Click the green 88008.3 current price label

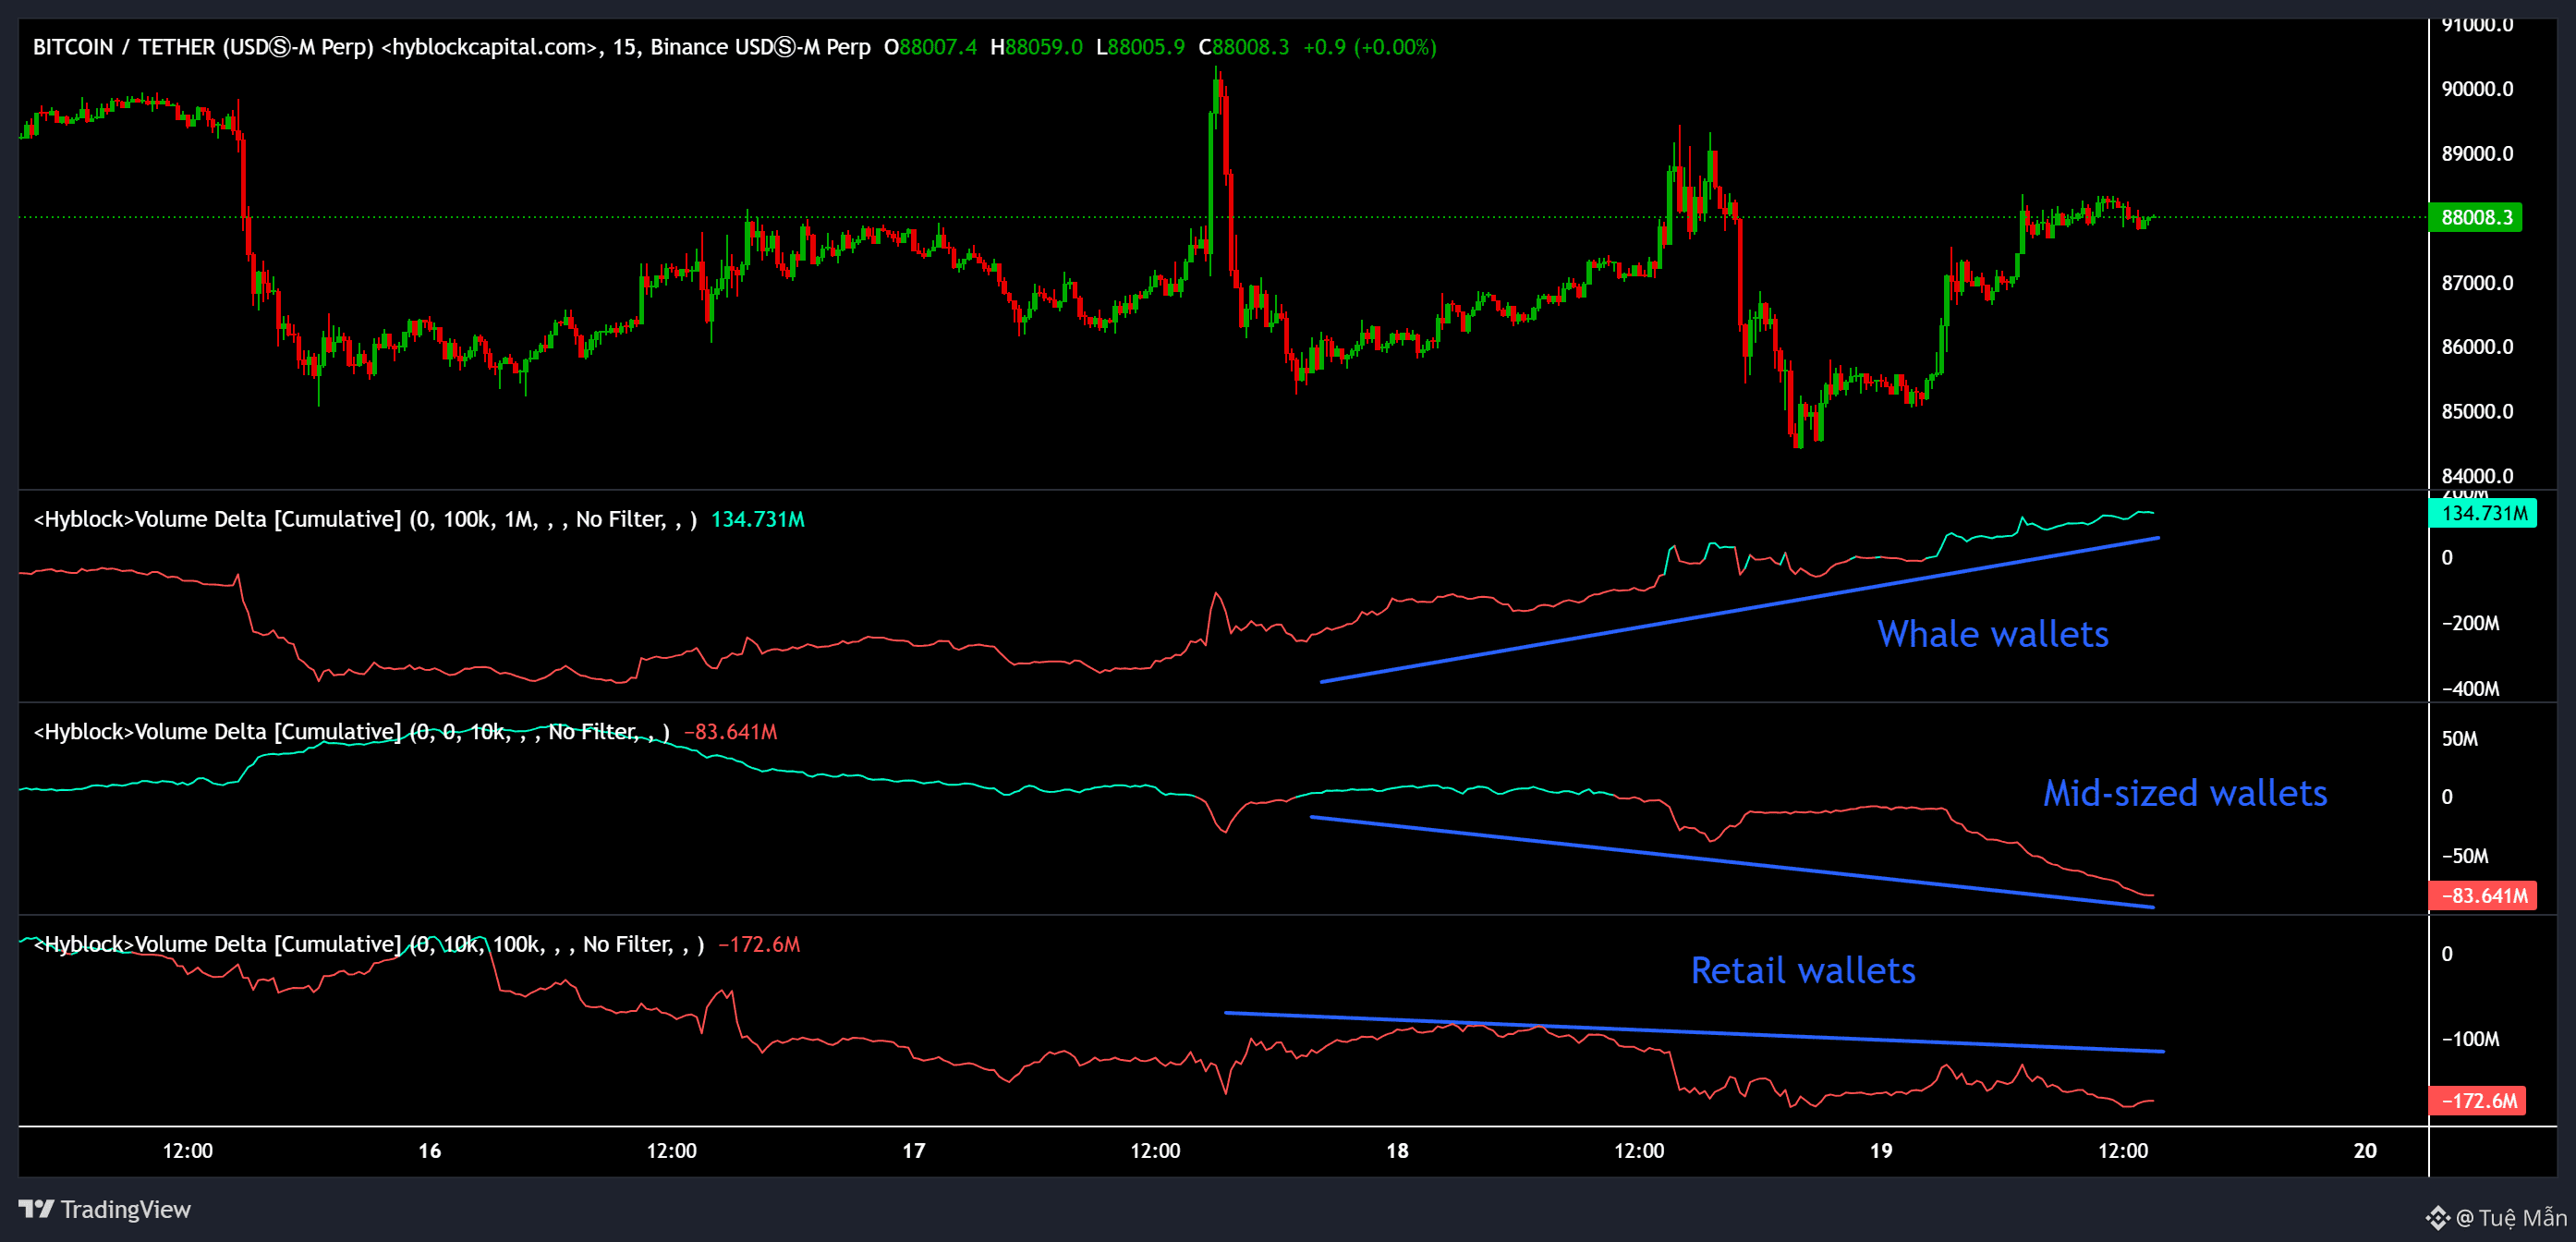click(x=2475, y=217)
